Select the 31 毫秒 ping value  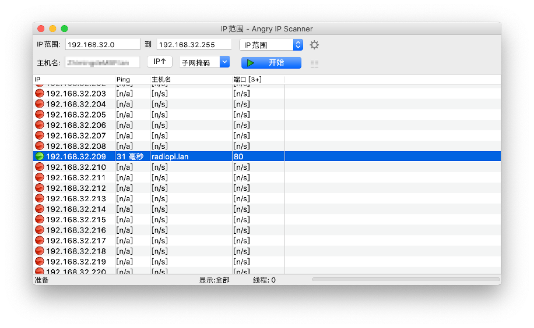130,156
